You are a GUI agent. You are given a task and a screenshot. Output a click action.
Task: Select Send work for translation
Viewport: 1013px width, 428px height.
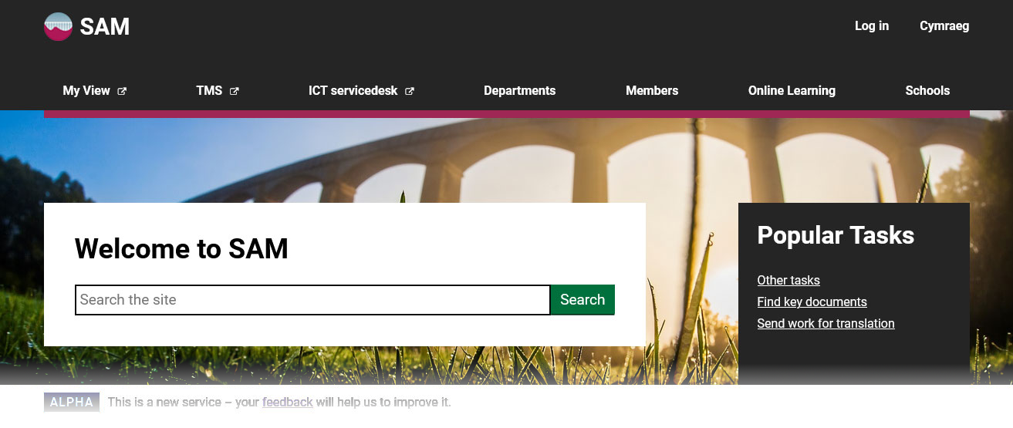coord(826,323)
